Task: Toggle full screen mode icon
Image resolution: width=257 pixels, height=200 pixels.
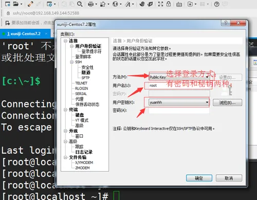Action: (160, 4)
